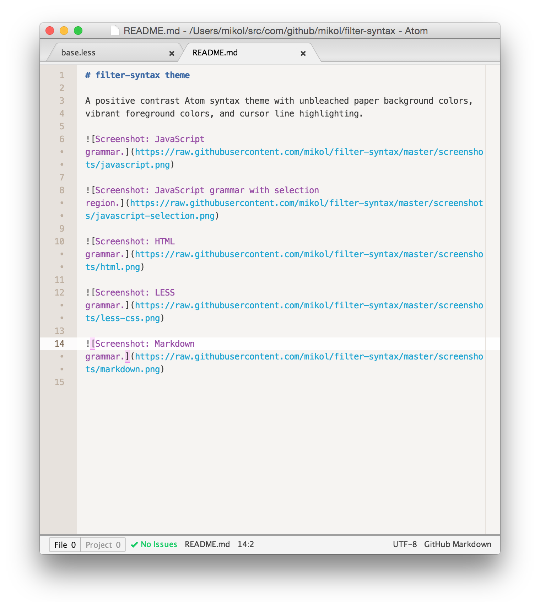Image resolution: width=540 pixels, height=611 pixels.
Task: Click the 'ts/javascript.png' URL text
Action: coord(128,164)
